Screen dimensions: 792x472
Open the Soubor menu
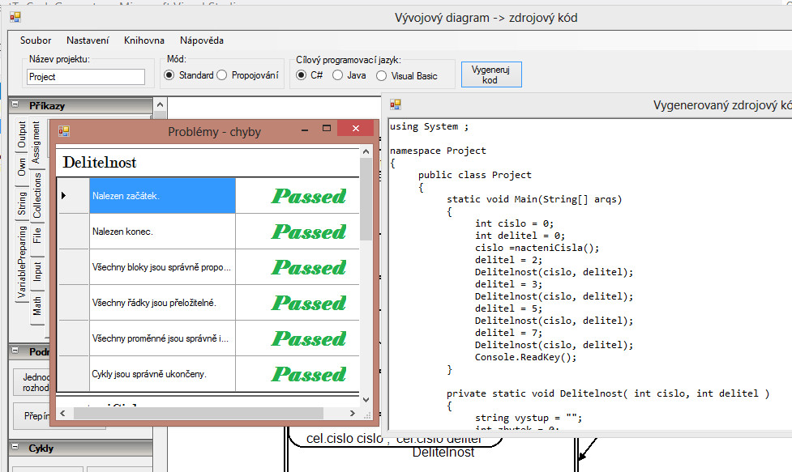36,40
